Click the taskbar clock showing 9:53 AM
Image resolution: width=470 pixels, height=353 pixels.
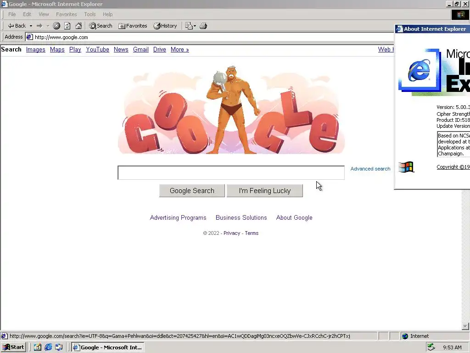[x=452, y=347]
